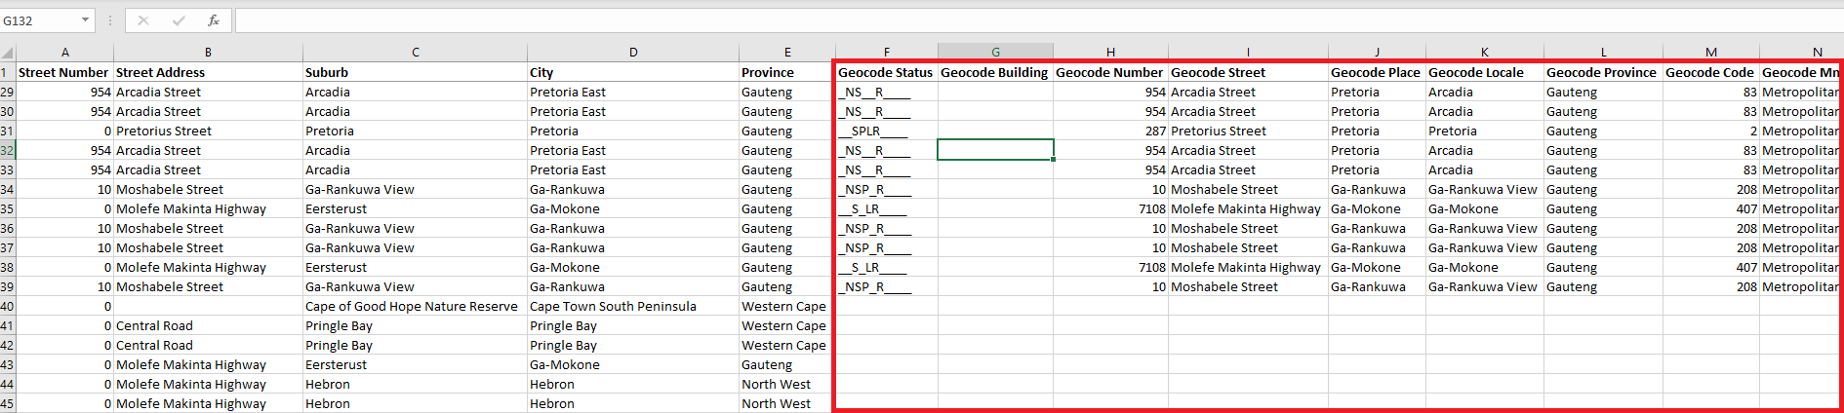Select column G header
The height and width of the screenshot is (413, 1844).
click(995, 53)
